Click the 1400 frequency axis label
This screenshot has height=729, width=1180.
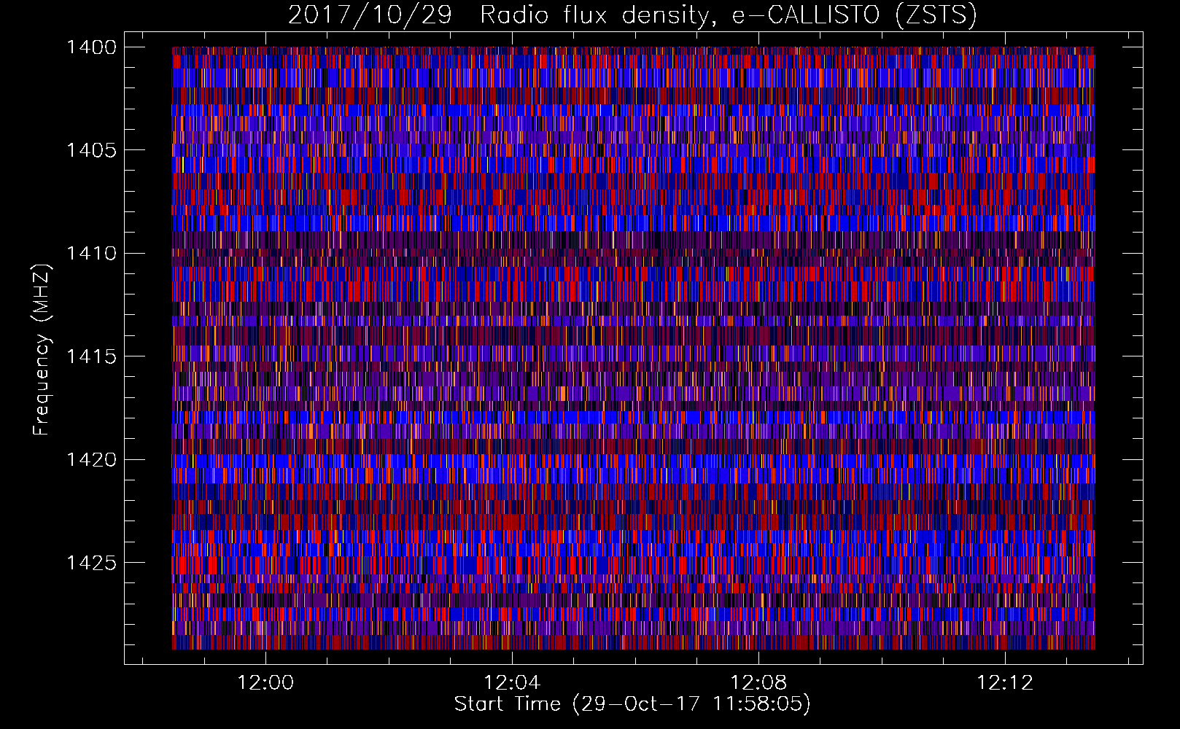tap(91, 47)
